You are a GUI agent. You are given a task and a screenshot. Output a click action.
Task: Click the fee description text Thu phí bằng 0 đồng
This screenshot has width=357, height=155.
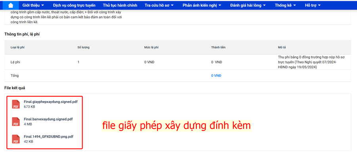(x=311, y=62)
